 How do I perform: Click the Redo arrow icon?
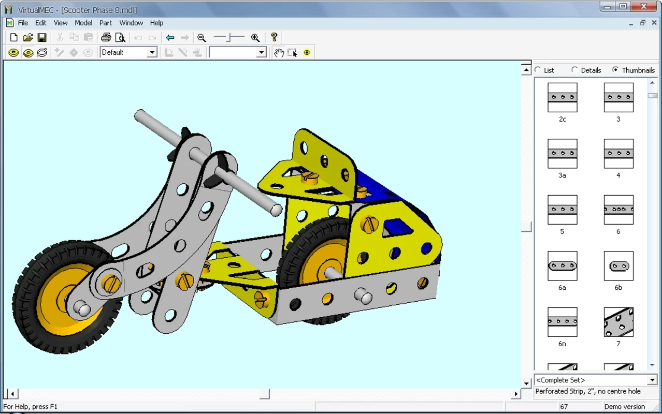coord(152,37)
